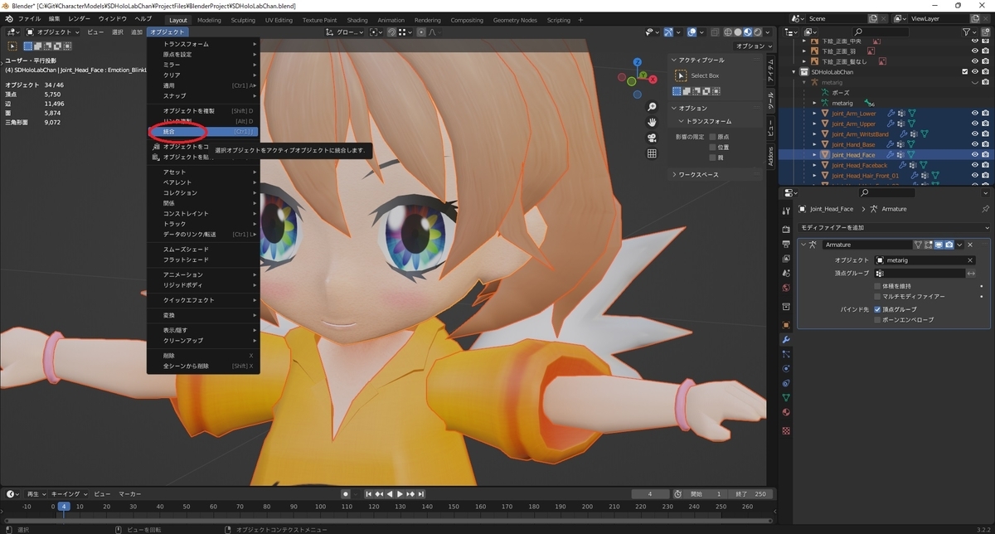Click 統合 join menu entry
The height and width of the screenshot is (534, 995).
pyautogui.click(x=203, y=132)
